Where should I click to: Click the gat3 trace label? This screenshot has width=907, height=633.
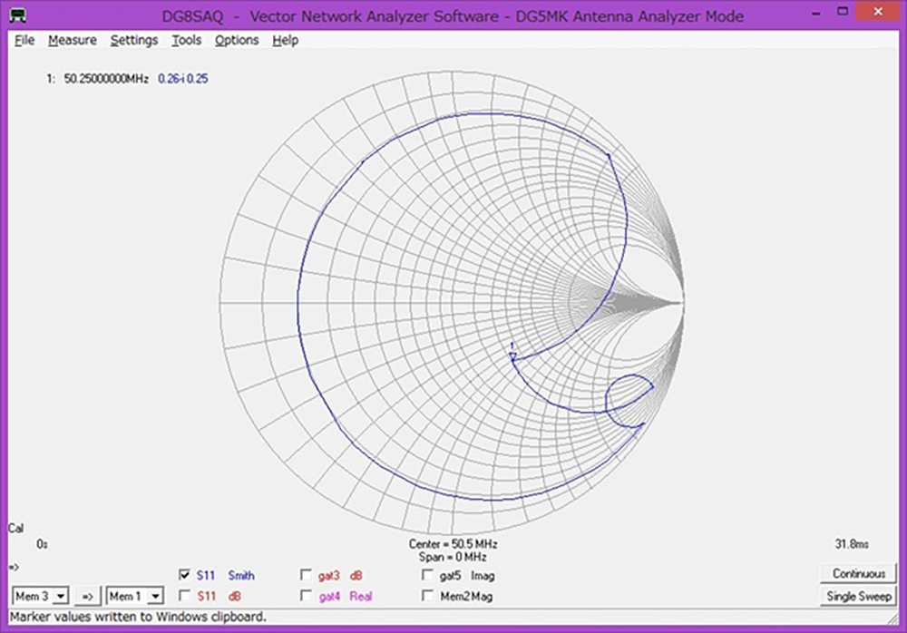[x=328, y=576]
